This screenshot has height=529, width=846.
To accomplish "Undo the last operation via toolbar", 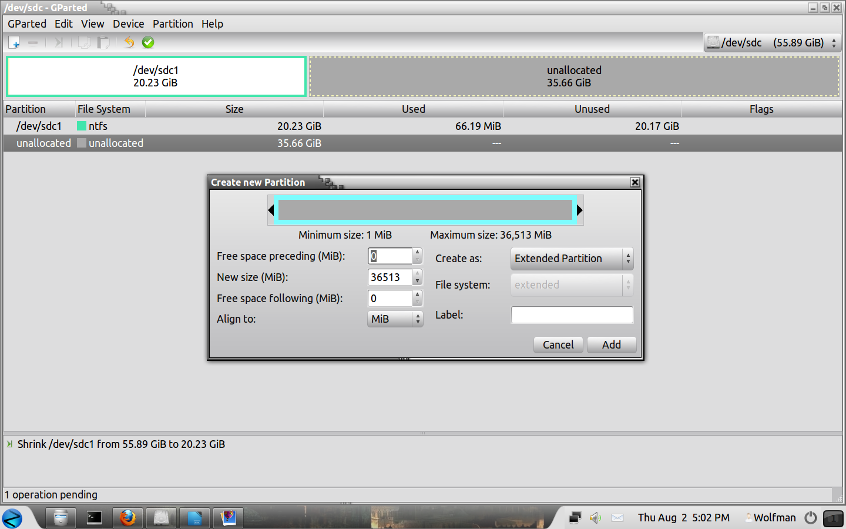I will tap(129, 42).
